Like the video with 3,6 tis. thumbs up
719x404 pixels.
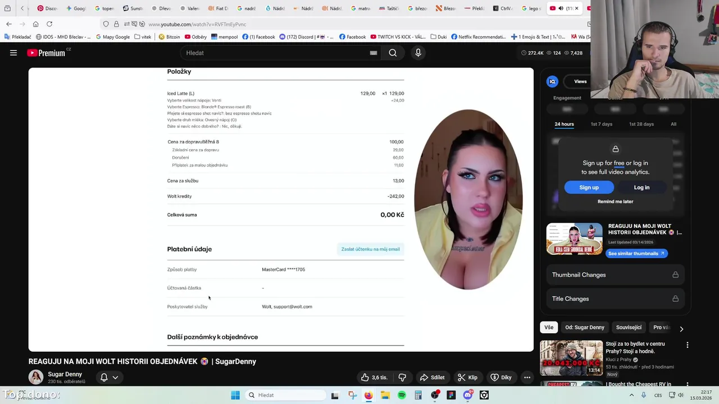[x=375, y=378]
